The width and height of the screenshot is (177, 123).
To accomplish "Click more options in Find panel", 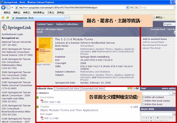I will pos(169,88).
